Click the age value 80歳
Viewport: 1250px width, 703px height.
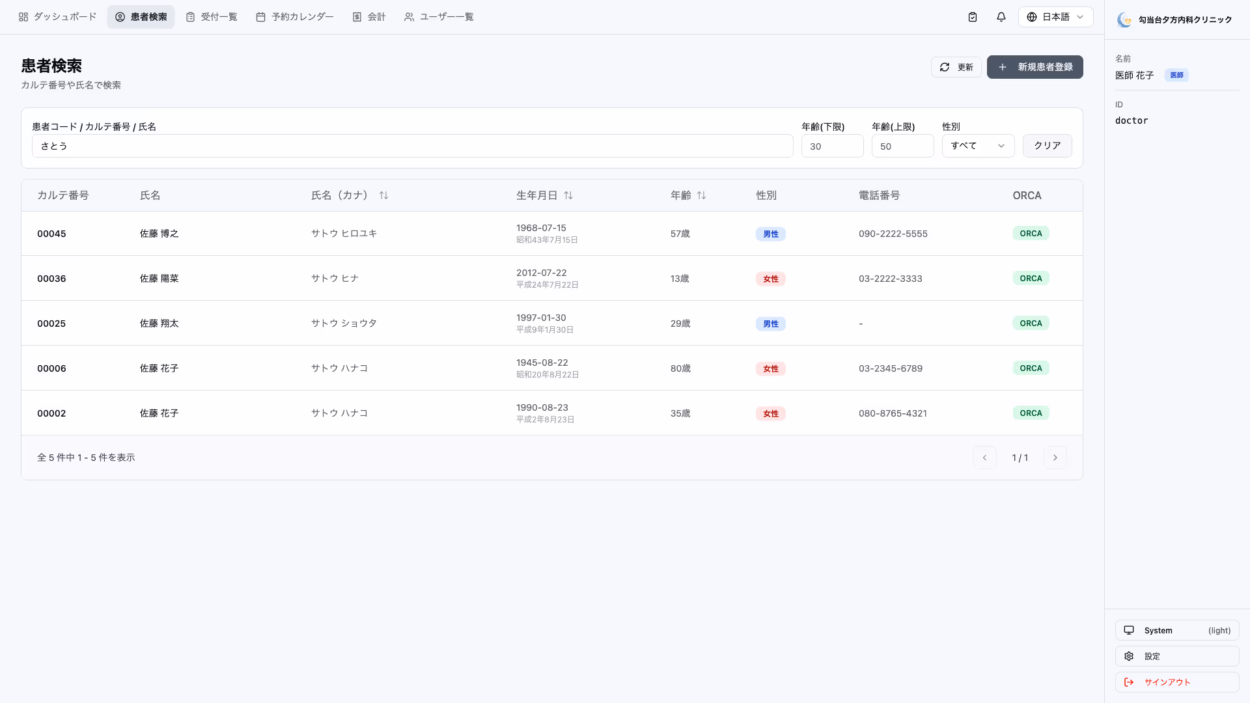680,368
